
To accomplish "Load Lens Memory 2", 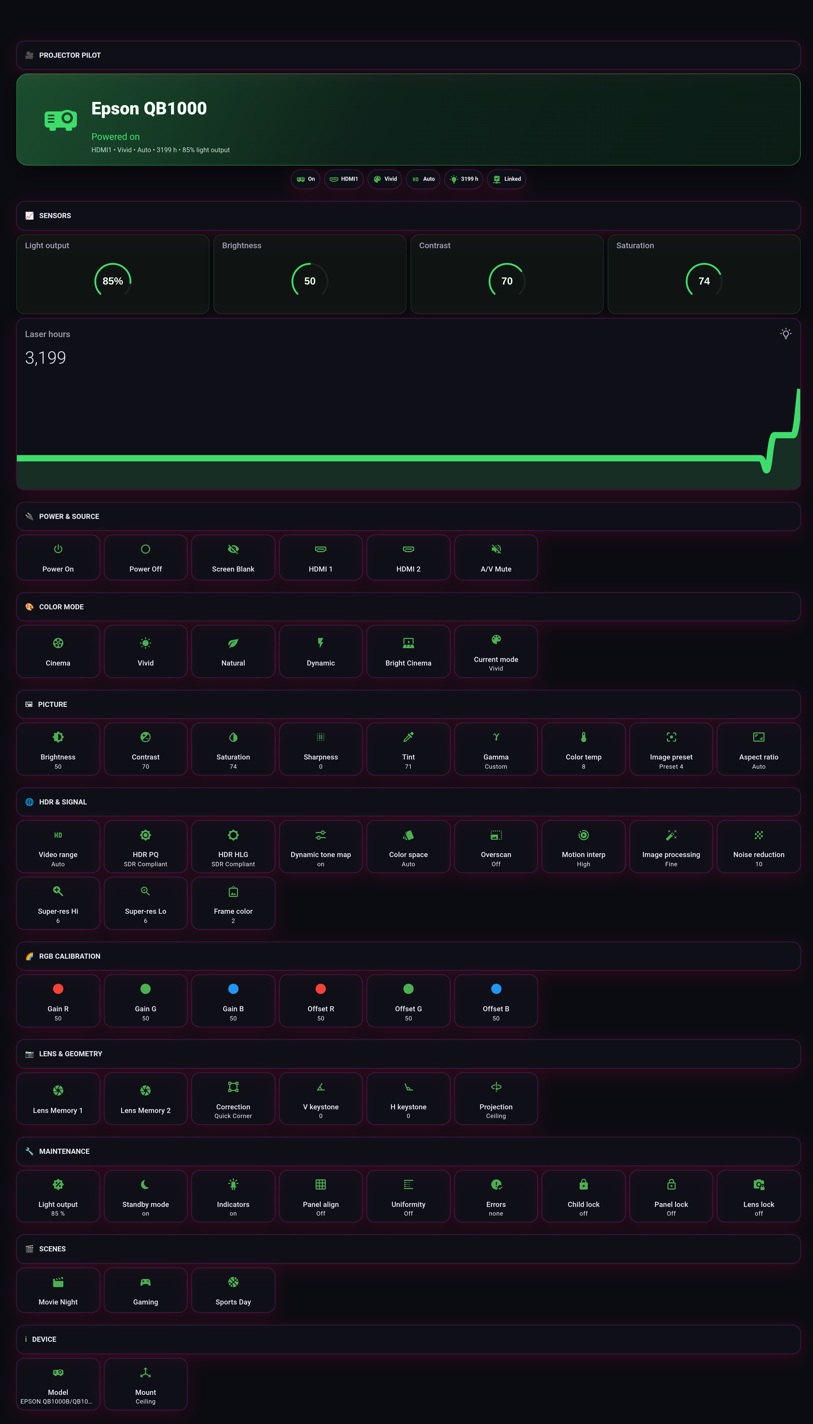I will tap(146, 1098).
